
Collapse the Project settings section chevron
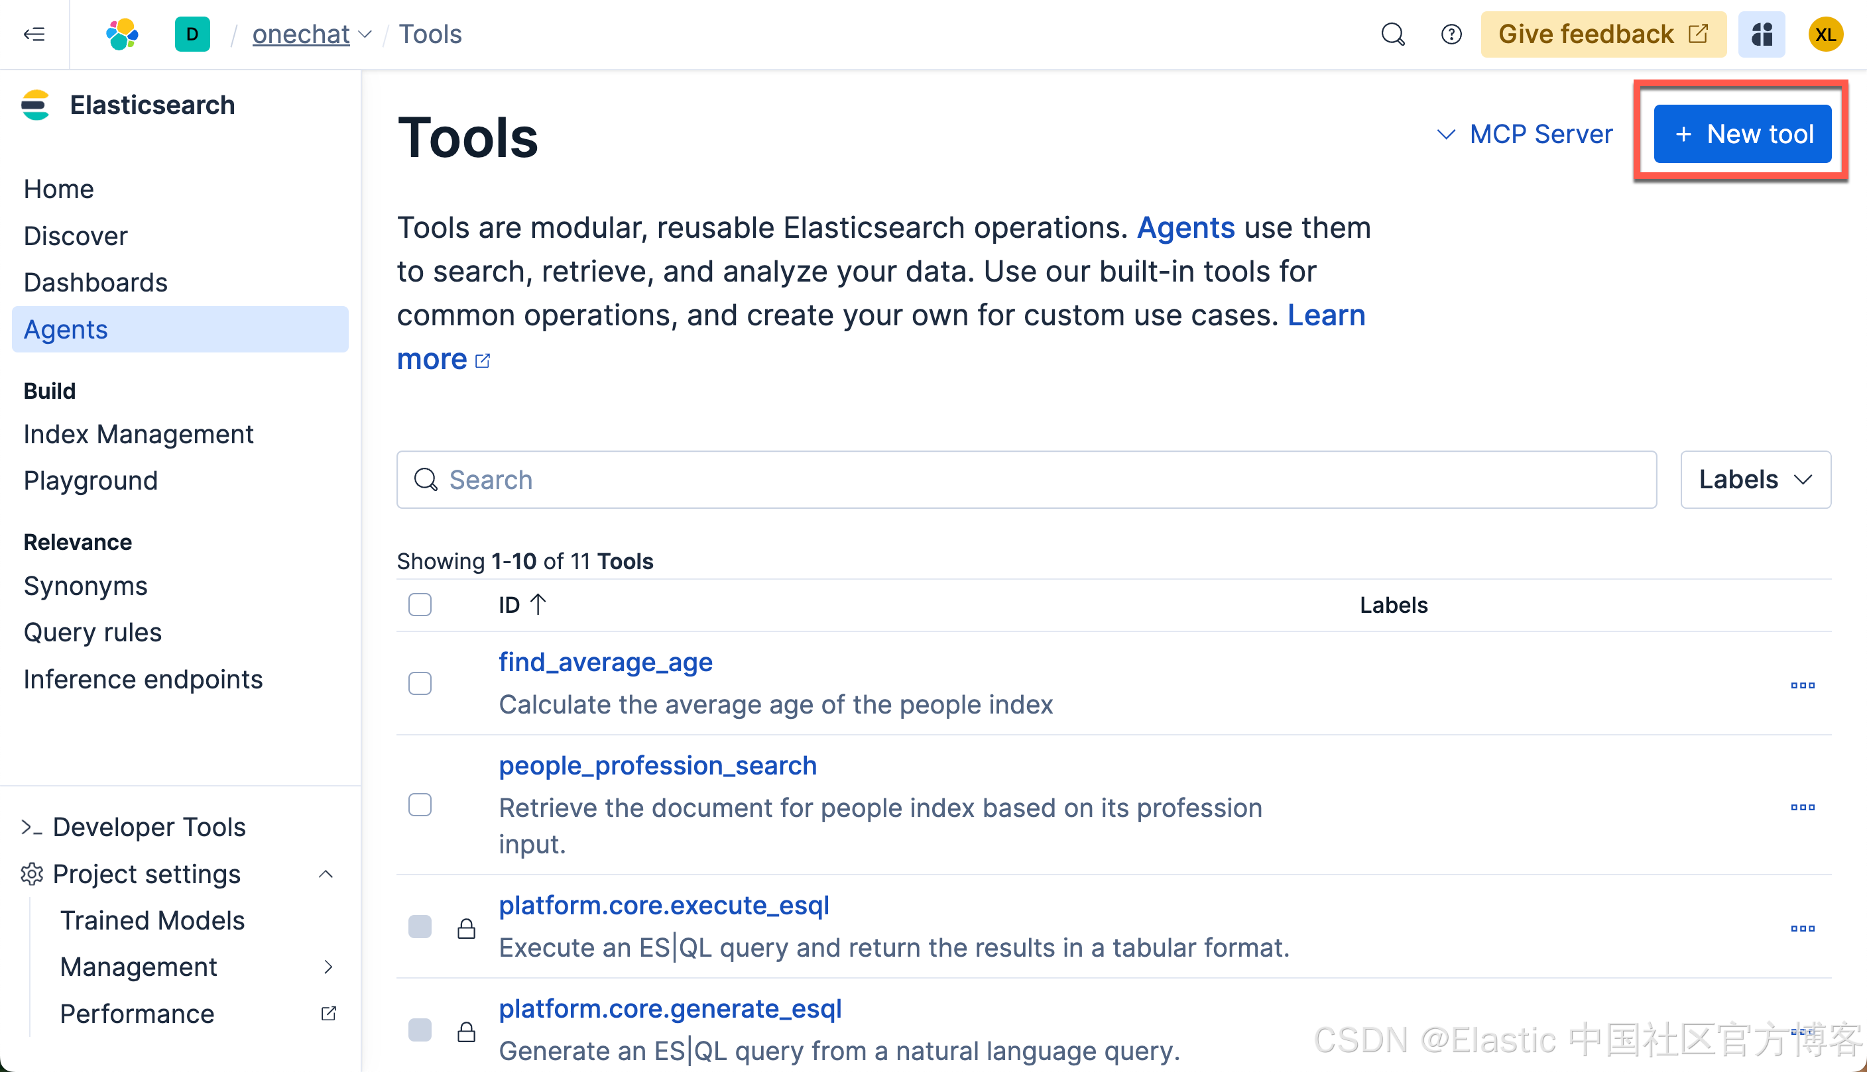326,874
